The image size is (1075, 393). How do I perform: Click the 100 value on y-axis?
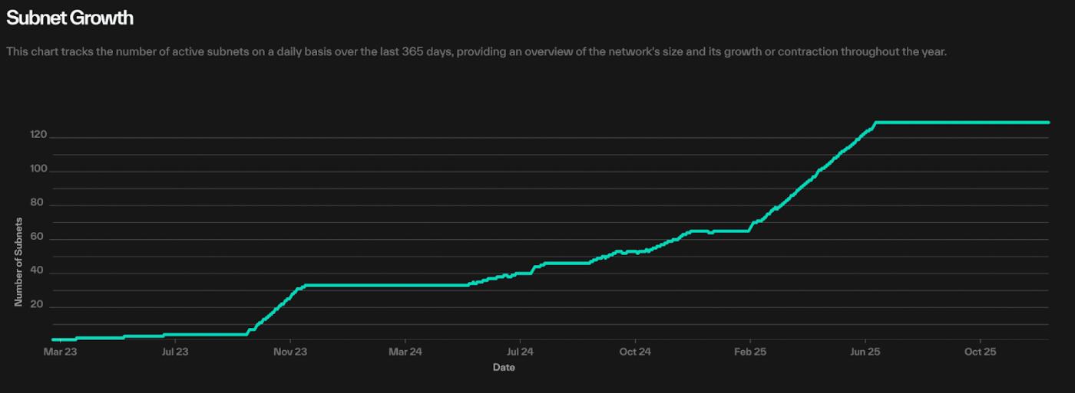click(34, 169)
